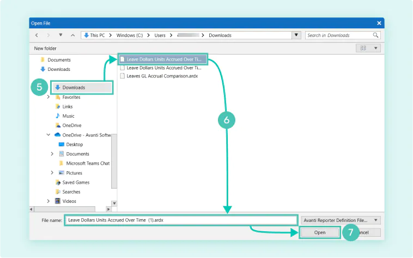Go back with the back arrow
This screenshot has height=258, width=413.
37,35
